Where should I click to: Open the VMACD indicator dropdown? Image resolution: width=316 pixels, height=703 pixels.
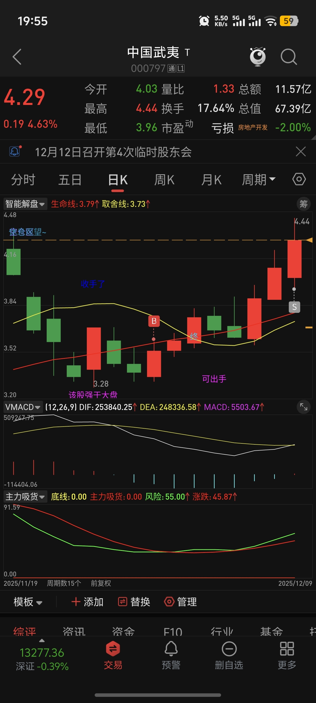point(23,407)
